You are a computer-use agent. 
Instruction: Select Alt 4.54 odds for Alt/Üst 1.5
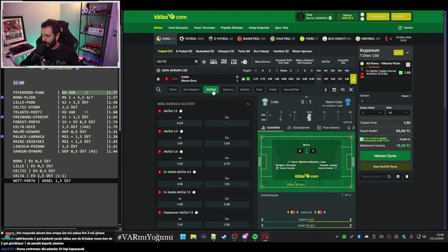180,123
